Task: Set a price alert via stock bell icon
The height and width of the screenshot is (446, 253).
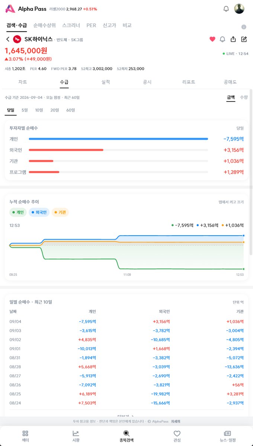Action: [222, 39]
